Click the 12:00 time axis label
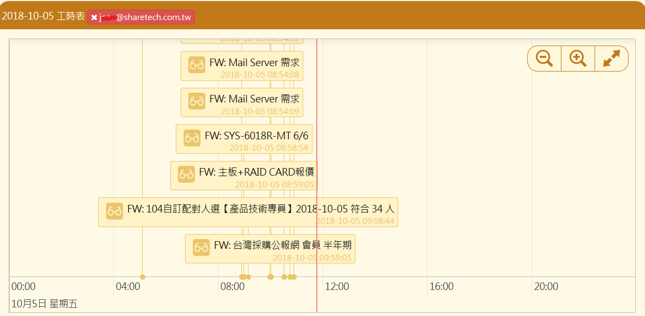Screen dimensions: 645x316 (337, 286)
